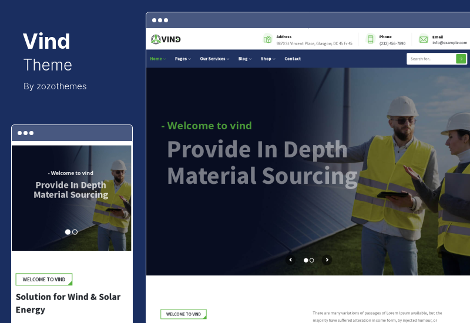Click the phone number (232) 456-7890

click(392, 43)
